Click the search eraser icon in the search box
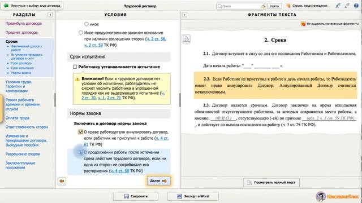Screen dimensions: 362x203 [262, 6]
